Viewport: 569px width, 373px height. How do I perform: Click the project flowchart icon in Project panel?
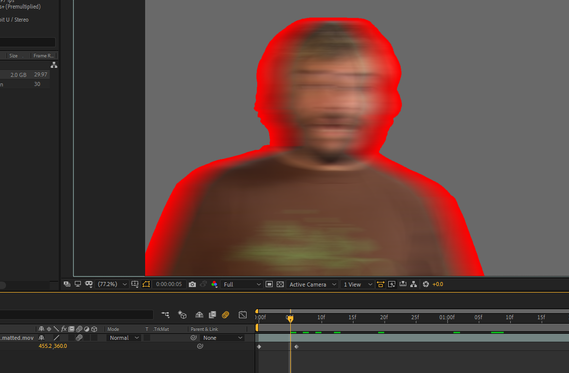click(54, 65)
